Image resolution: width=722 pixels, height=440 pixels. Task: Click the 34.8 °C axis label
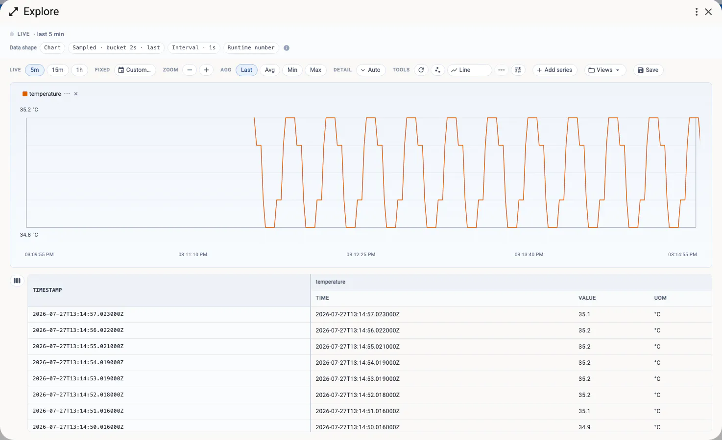click(x=29, y=235)
